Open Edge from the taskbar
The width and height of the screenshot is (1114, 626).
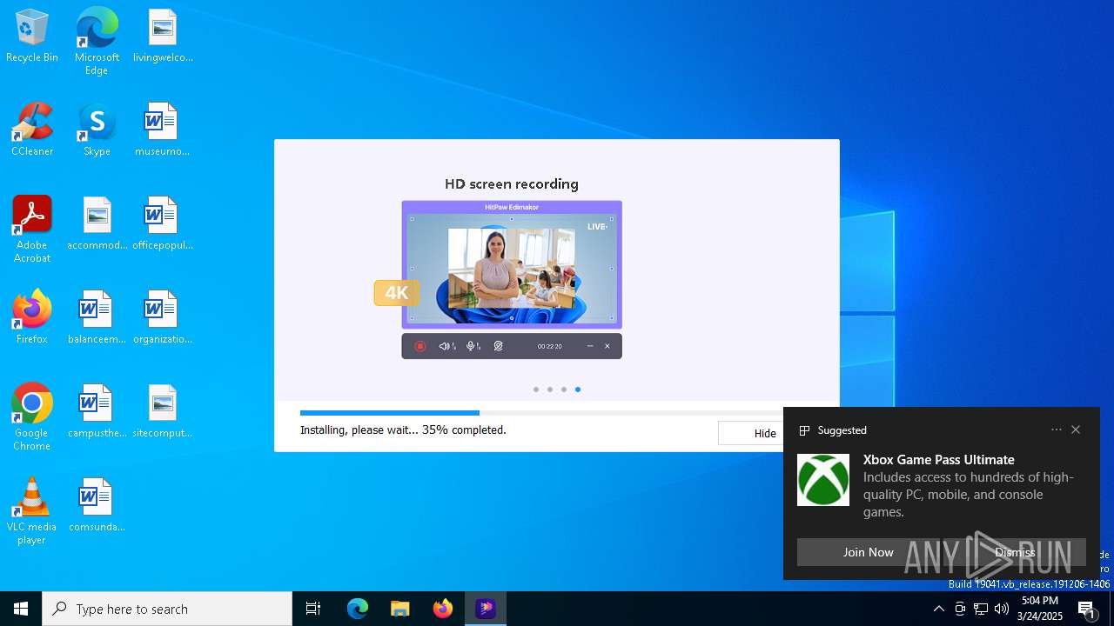click(x=358, y=609)
